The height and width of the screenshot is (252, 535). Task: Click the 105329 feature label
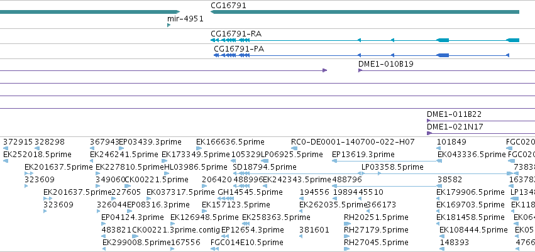(x=246, y=155)
